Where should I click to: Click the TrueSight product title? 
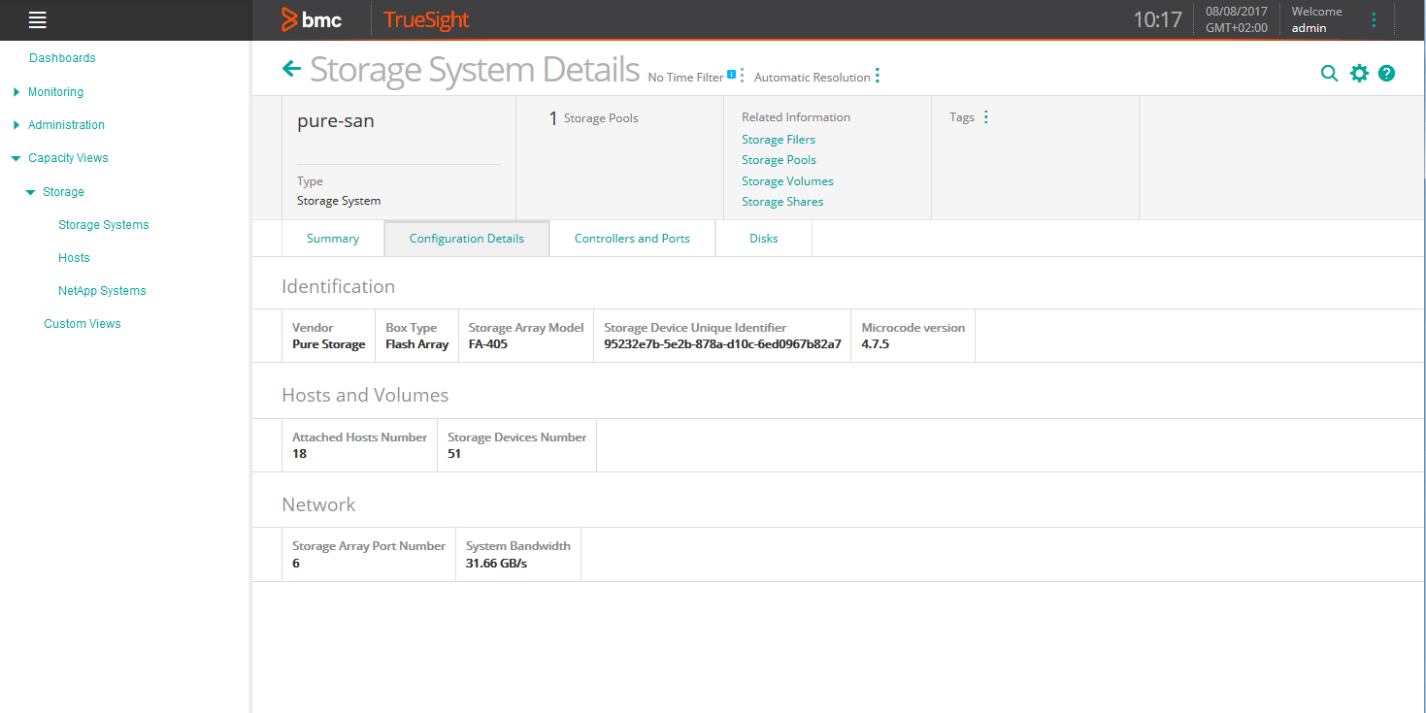pyautogui.click(x=426, y=20)
